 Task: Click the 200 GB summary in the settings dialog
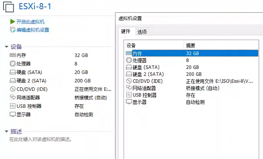click(194, 74)
